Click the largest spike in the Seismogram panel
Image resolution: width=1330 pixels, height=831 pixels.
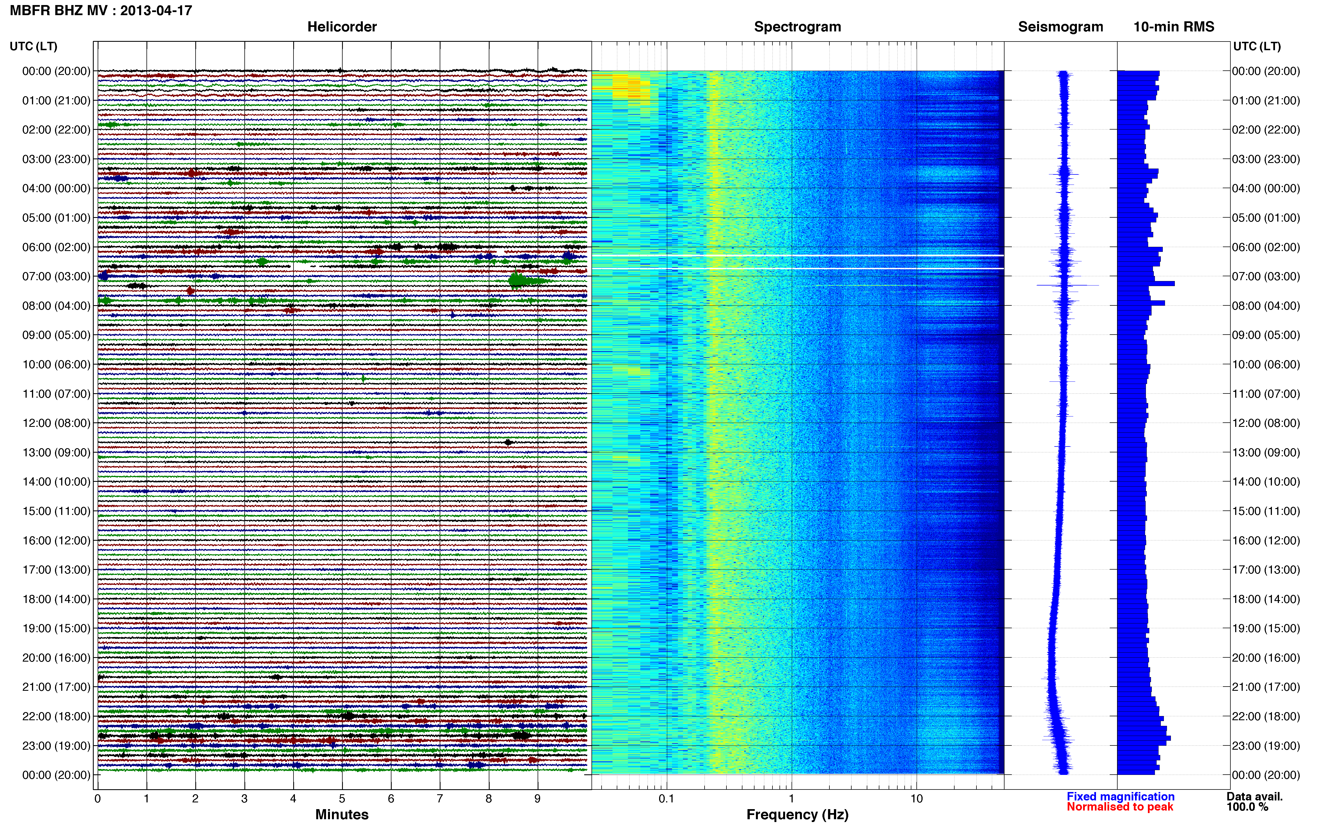click(1067, 285)
